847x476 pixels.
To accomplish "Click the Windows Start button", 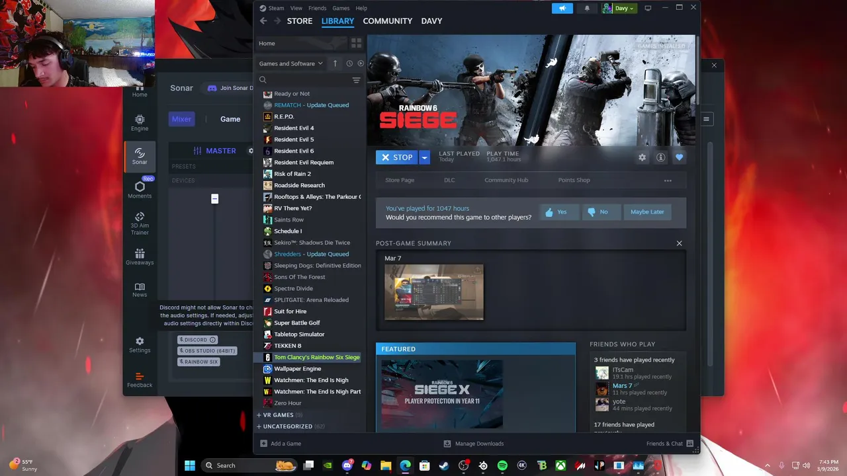I will pyautogui.click(x=190, y=465).
